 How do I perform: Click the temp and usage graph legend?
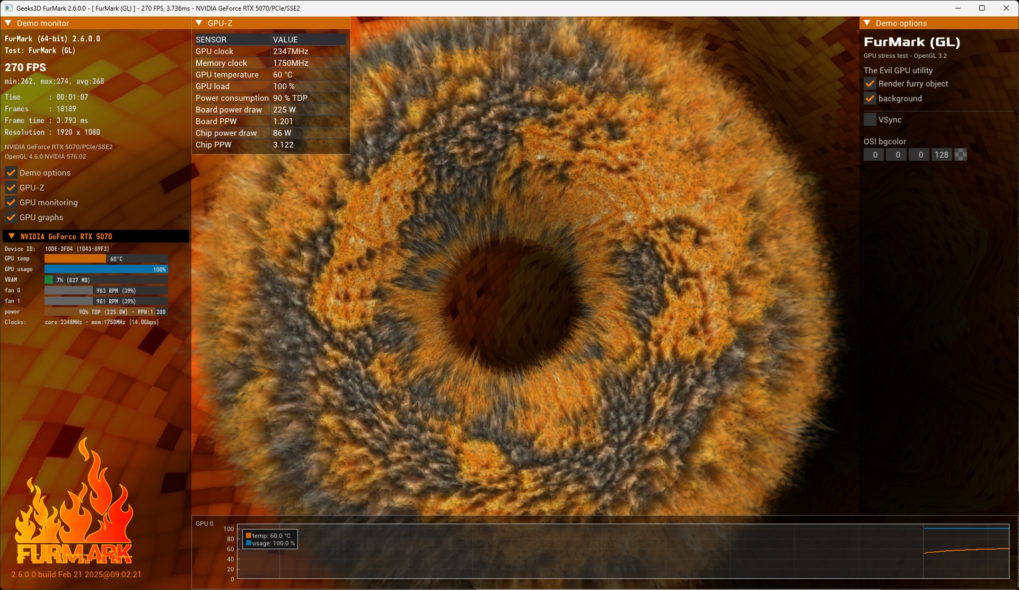click(270, 539)
